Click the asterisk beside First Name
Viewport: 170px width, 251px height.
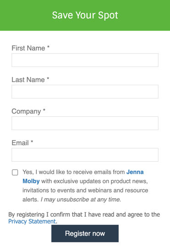[x=48, y=47]
